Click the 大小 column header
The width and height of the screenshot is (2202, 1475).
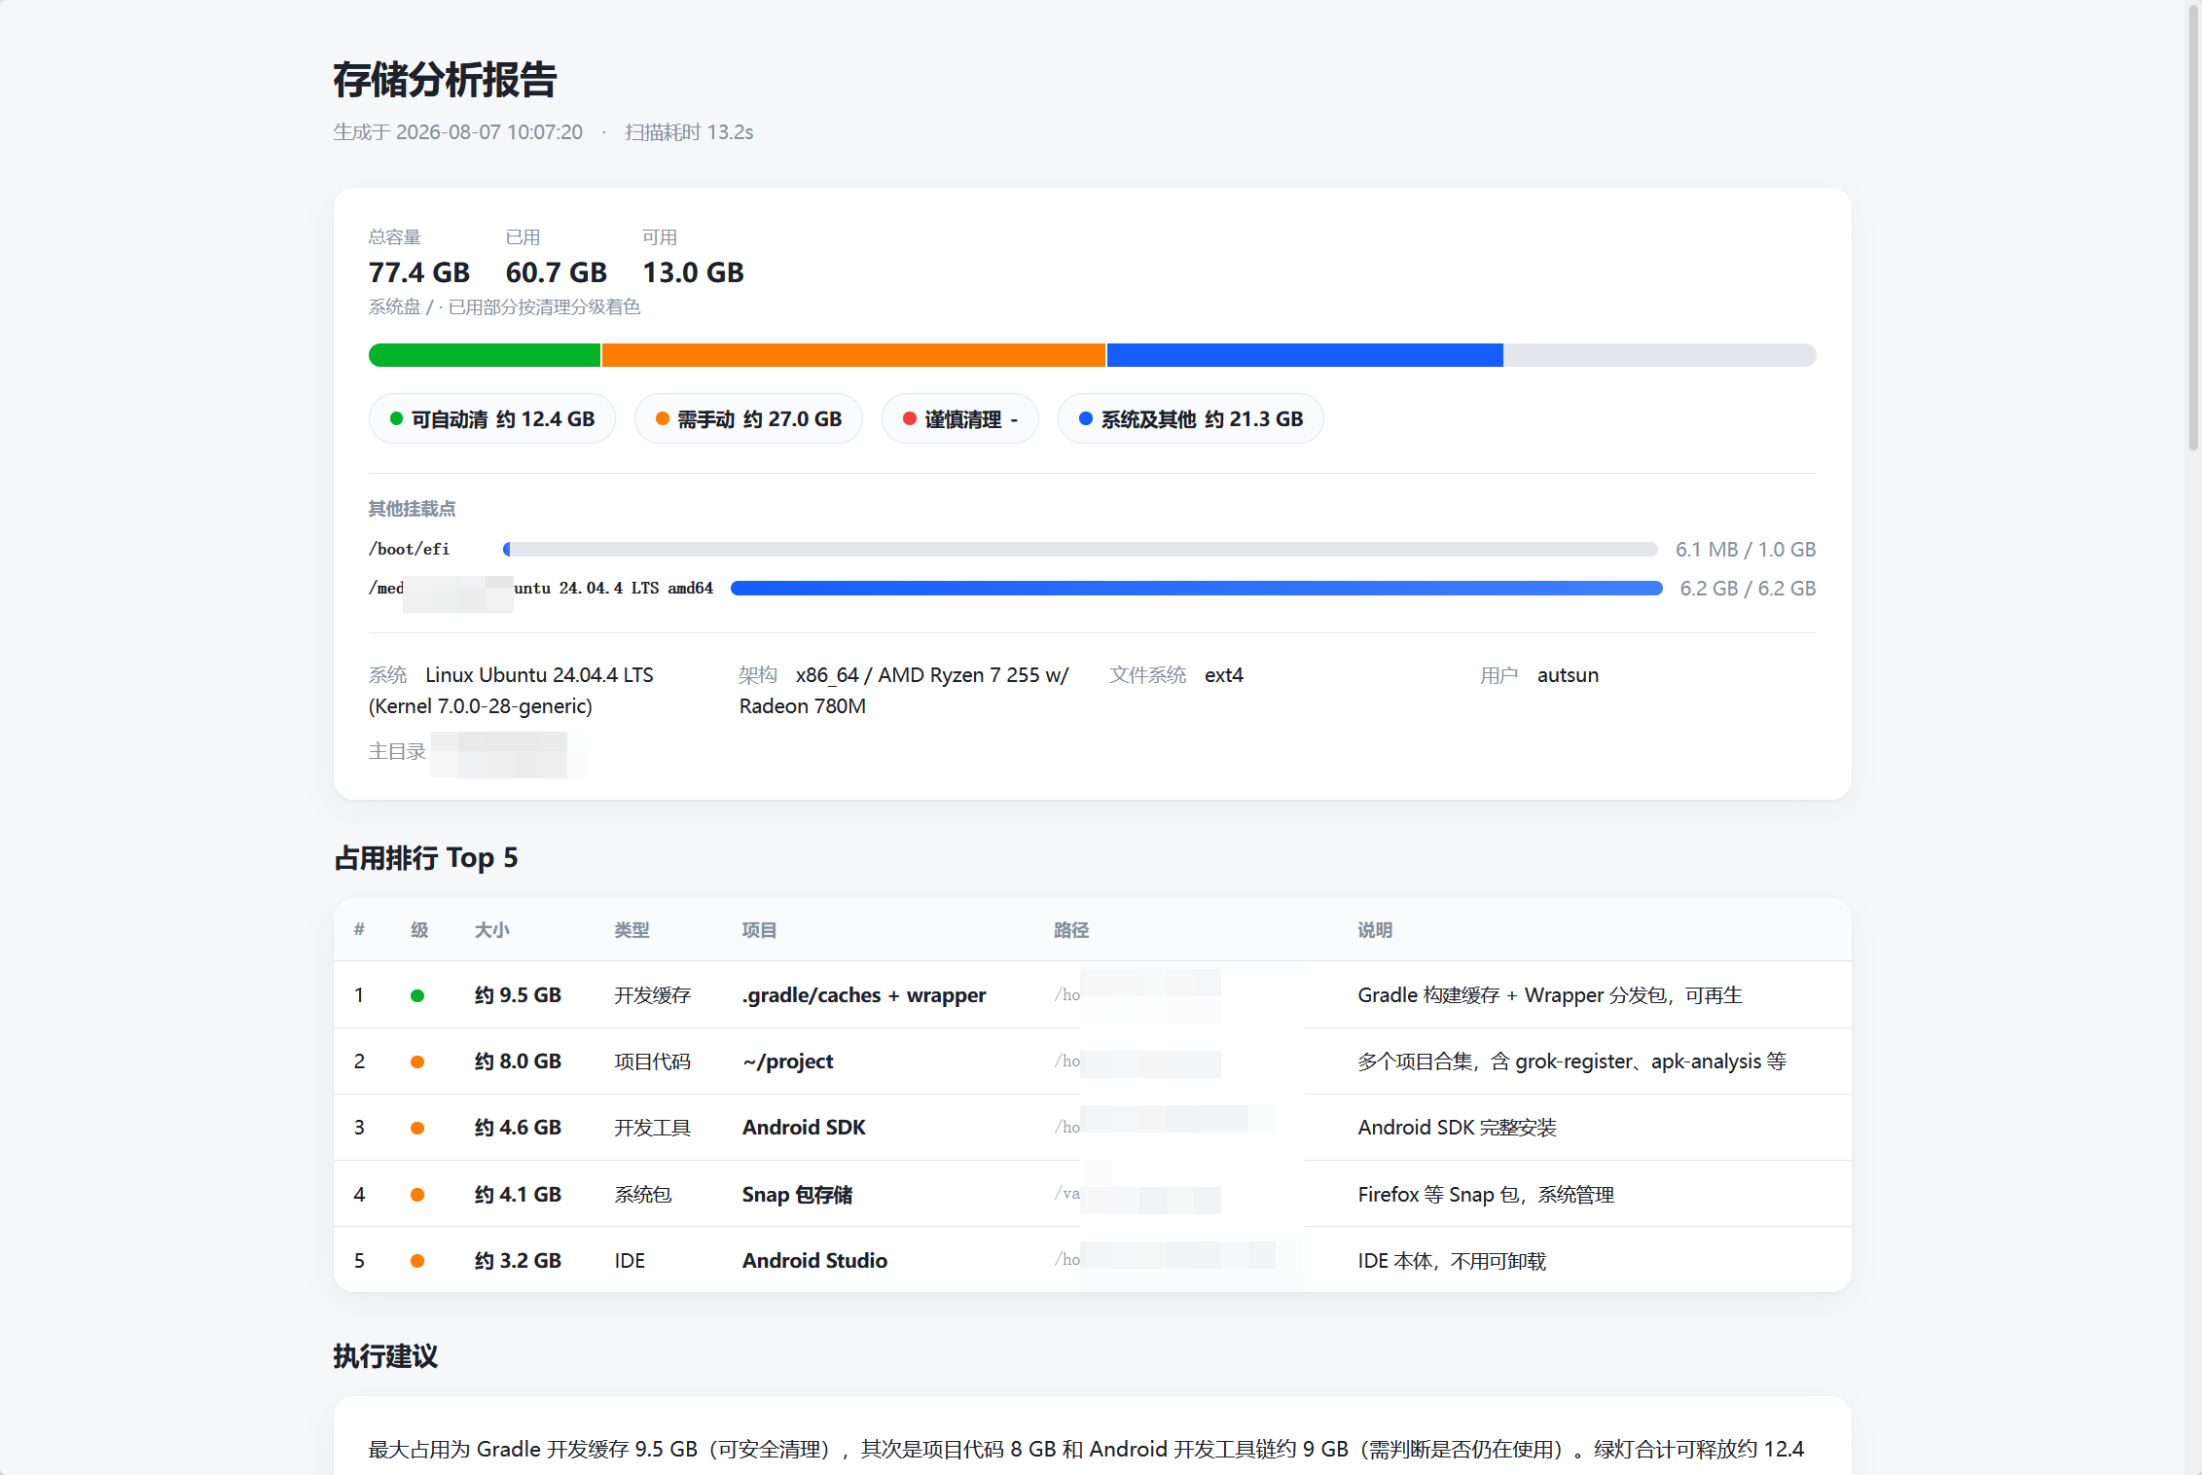pos(492,930)
